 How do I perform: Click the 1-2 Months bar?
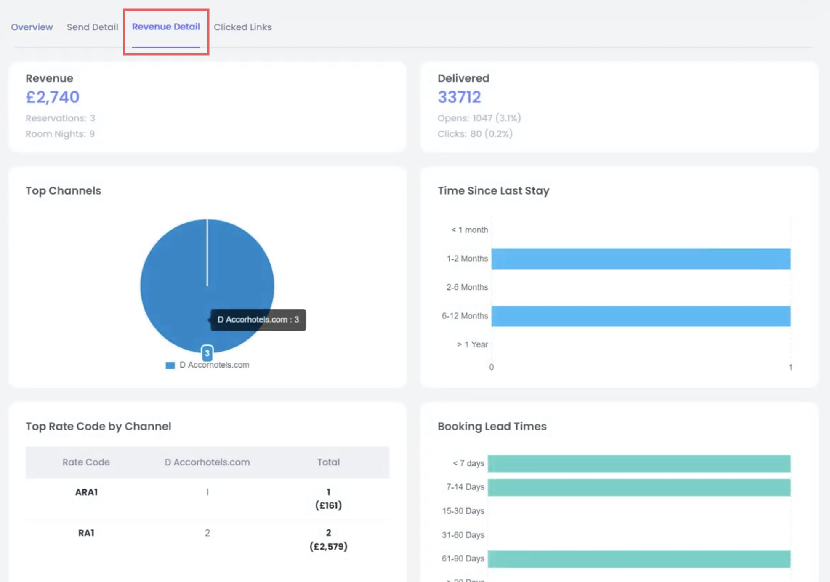641,259
